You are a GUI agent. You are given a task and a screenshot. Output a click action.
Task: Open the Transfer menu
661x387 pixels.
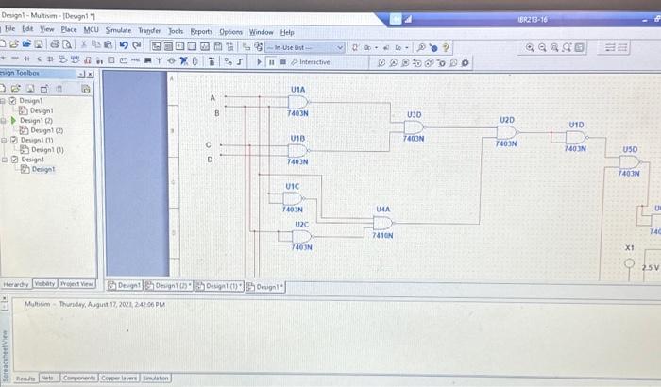pos(149,31)
